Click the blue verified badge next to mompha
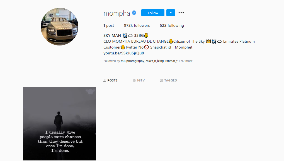 tap(134, 13)
